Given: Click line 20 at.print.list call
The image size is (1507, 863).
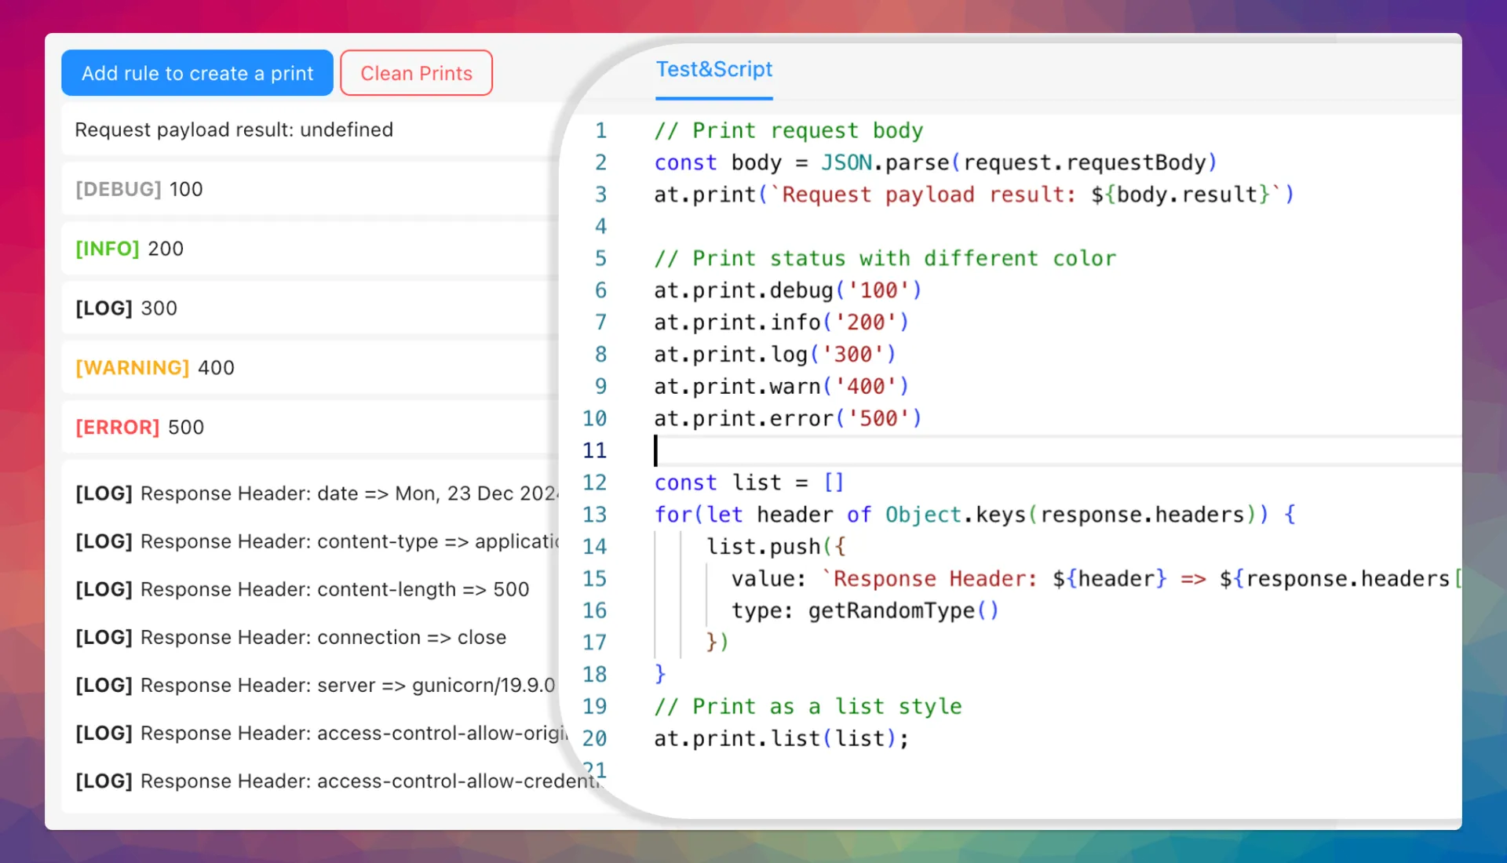Looking at the screenshot, I should click(782, 737).
